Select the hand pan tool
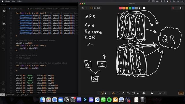This screenshot has height=104, width=185. [x=152, y=93]
